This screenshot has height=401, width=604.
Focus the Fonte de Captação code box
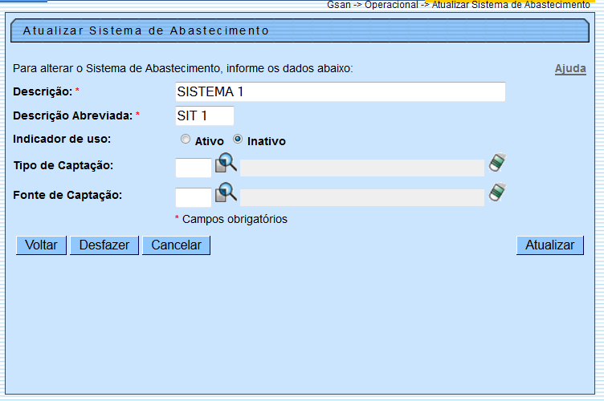tap(193, 196)
